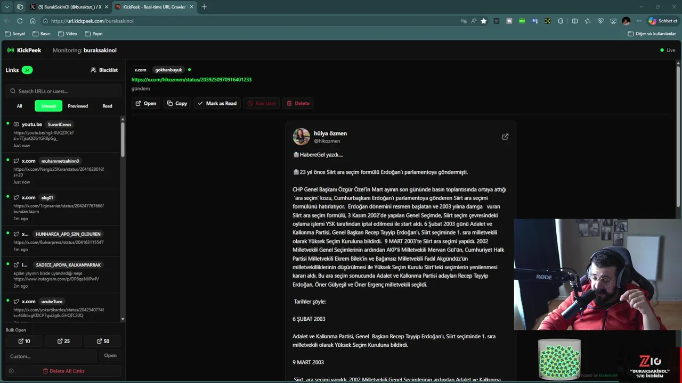The width and height of the screenshot is (682, 383).
Task: Open the selected link
Action: [146, 103]
